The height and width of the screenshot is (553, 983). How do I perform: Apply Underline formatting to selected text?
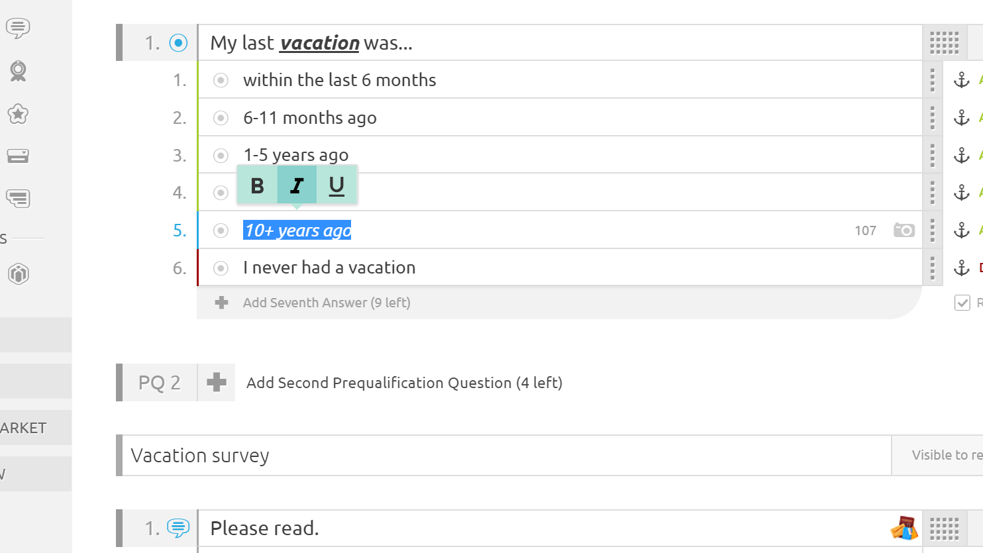point(336,186)
